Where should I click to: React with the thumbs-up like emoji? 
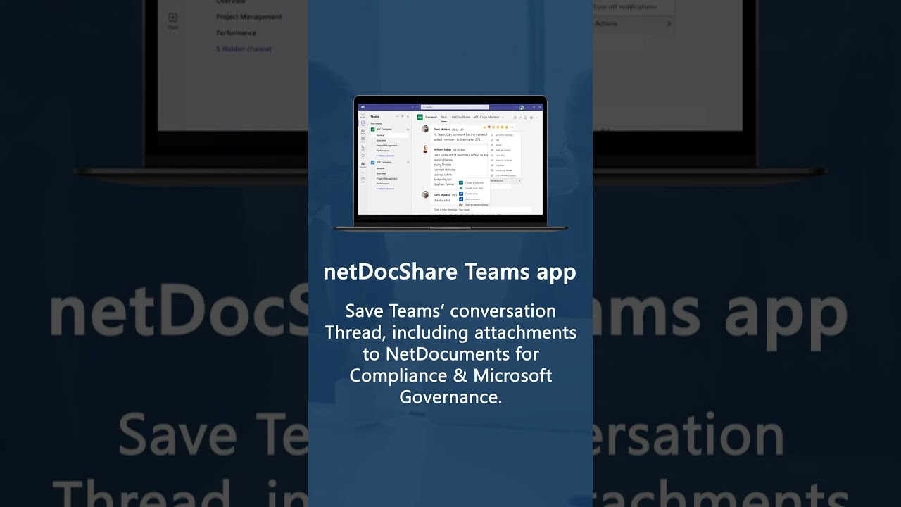click(x=484, y=127)
